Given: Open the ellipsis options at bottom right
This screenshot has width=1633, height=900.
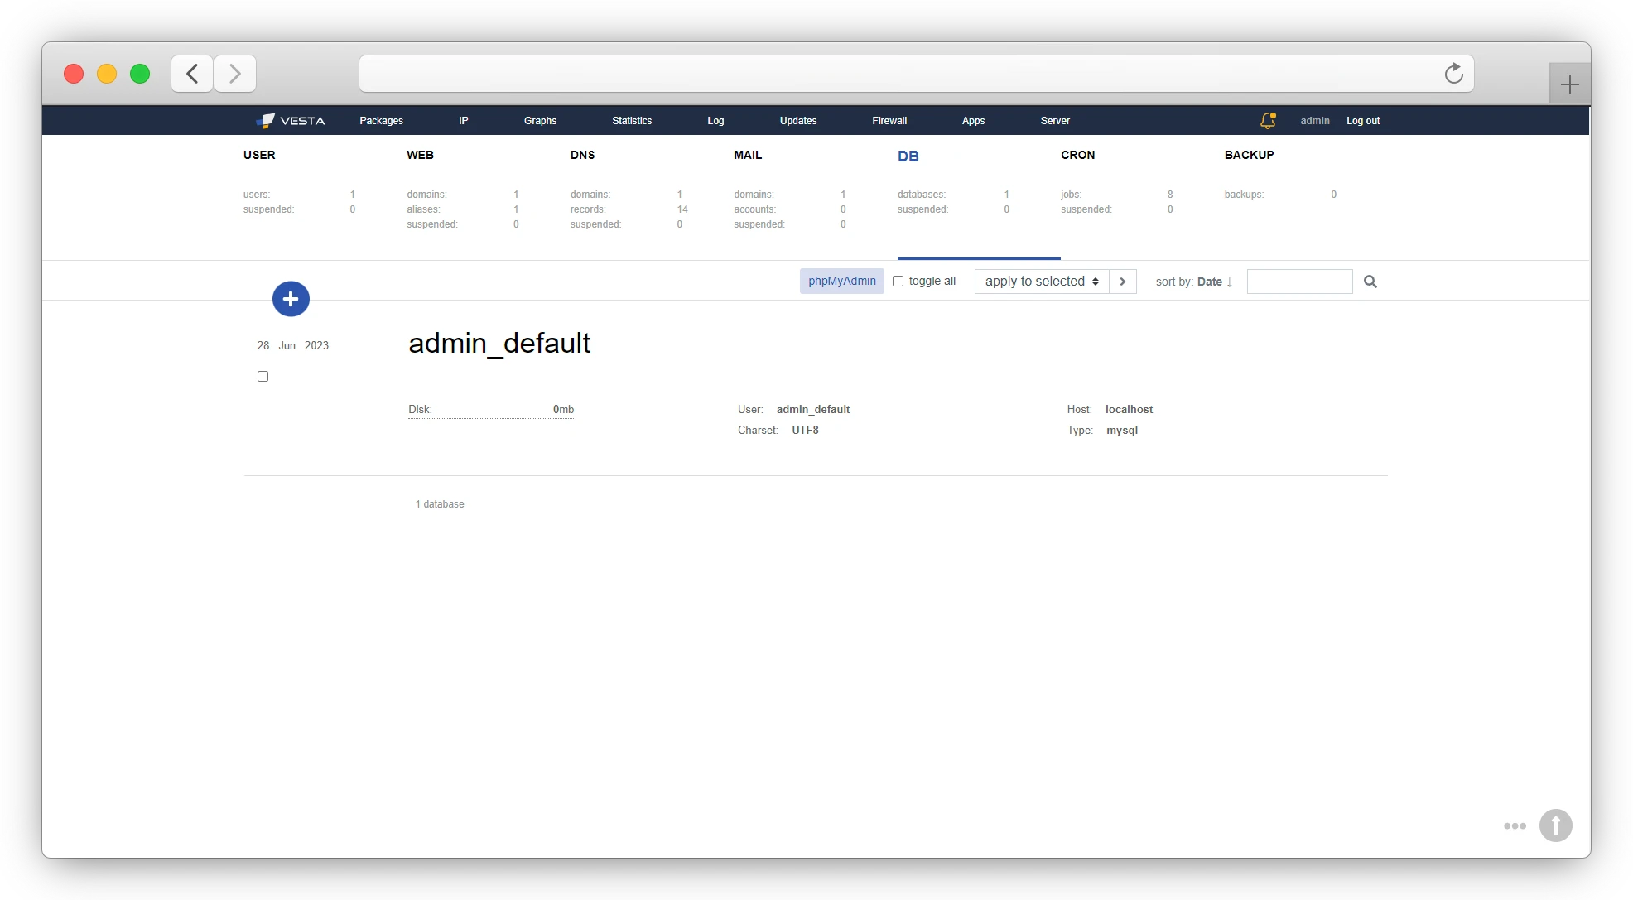Looking at the screenshot, I should (x=1515, y=825).
